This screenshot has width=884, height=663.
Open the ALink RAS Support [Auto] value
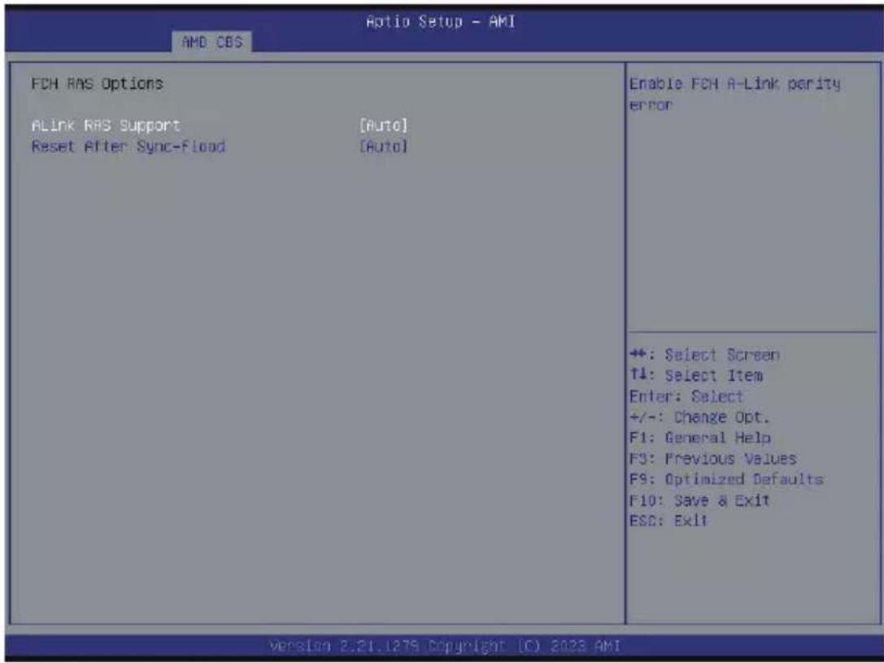pyautogui.click(x=383, y=125)
